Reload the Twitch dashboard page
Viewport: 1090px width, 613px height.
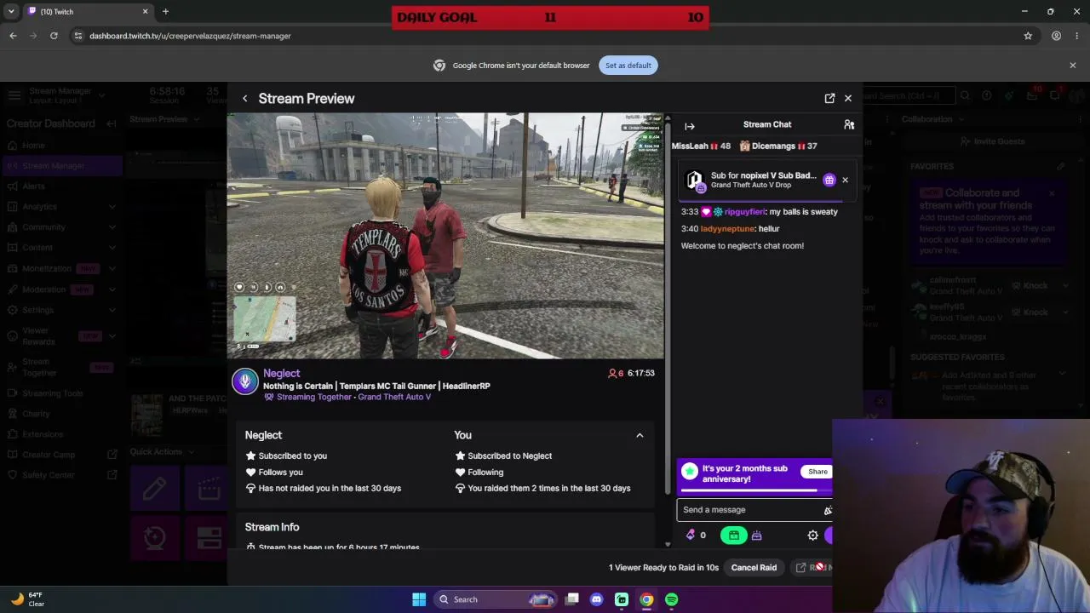[54, 36]
